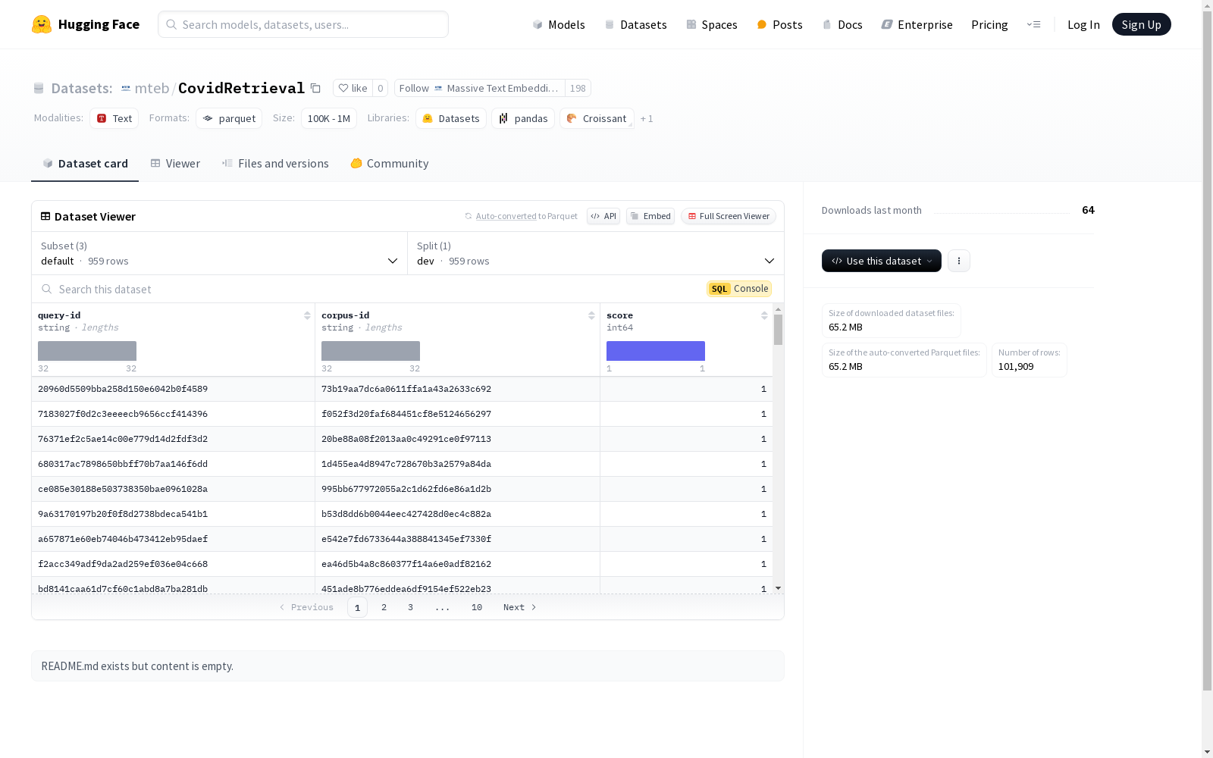Open Docs
This screenshot has width=1213, height=758.
842,24
